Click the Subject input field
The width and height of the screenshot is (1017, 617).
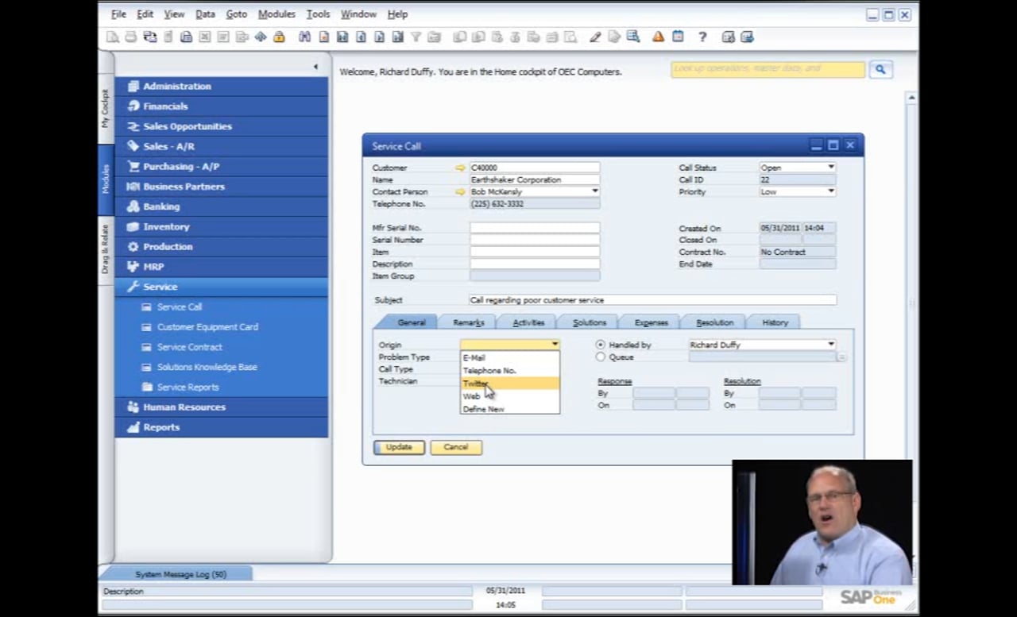tap(652, 300)
